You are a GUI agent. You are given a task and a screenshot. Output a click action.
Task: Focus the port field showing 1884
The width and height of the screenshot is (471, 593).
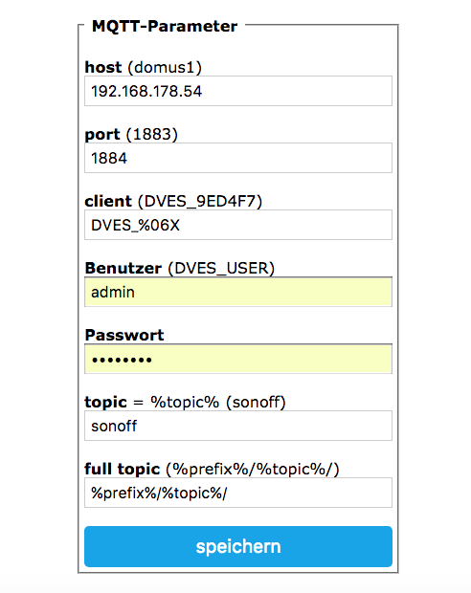(238, 158)
